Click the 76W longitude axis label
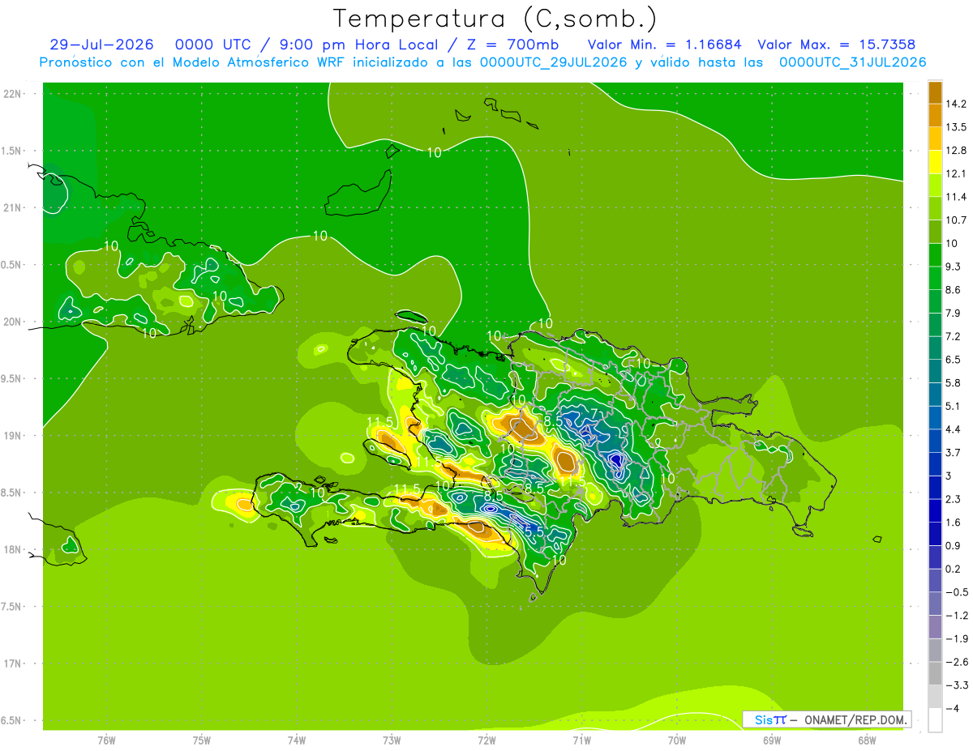 pos(106,740)
